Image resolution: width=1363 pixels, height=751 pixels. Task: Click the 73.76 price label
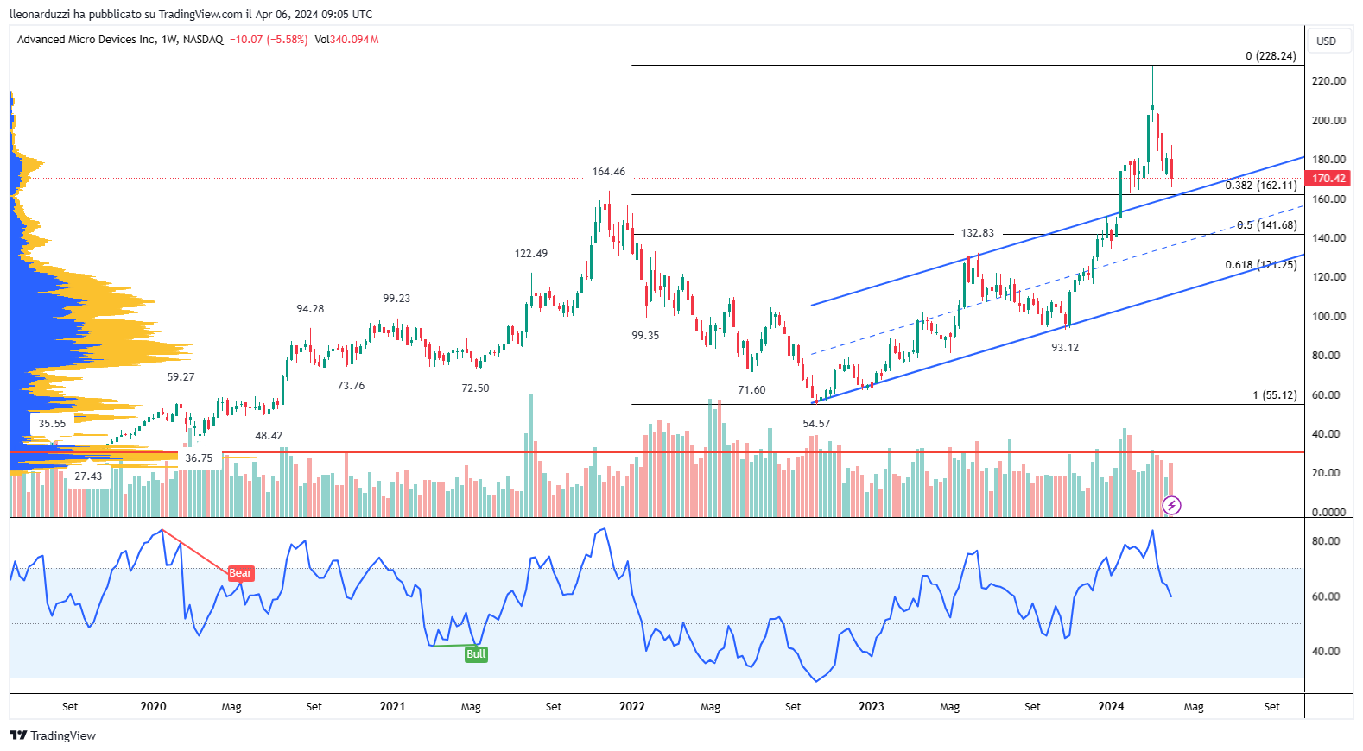click(351, 386)
